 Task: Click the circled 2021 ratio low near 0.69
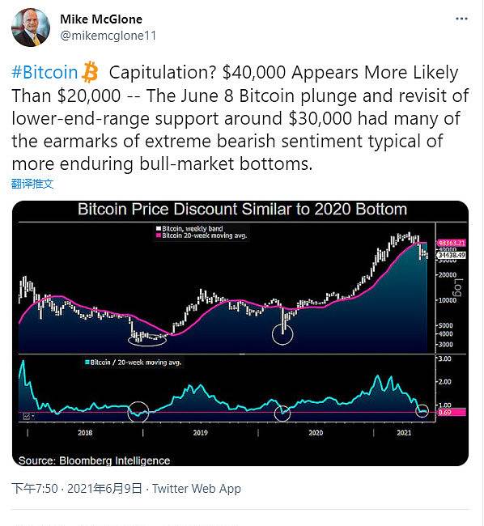(x=422, y=410)
